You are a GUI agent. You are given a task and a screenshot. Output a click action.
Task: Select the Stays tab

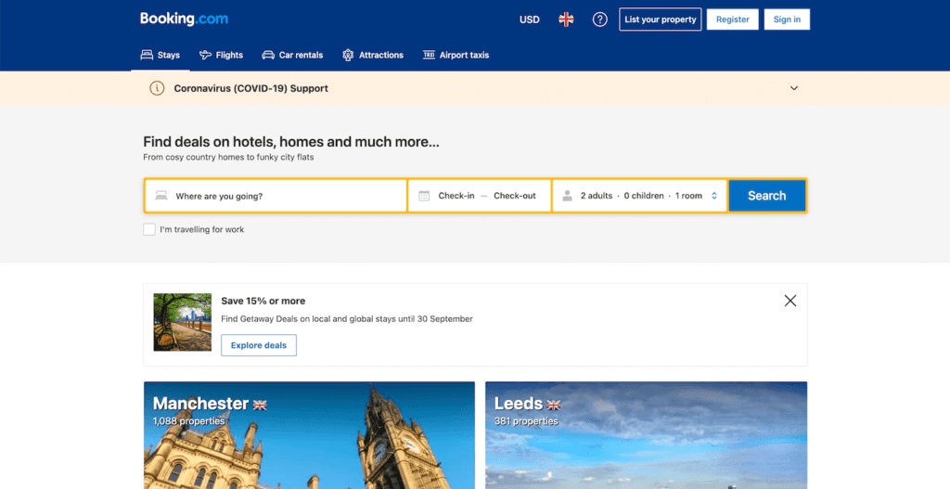[x=160, y=55]
